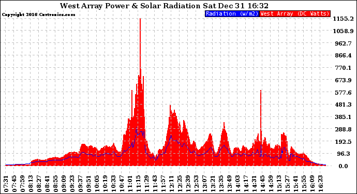
Task: Click the tip of the 14:45 red spike
Action: click(x=261, y=91)
